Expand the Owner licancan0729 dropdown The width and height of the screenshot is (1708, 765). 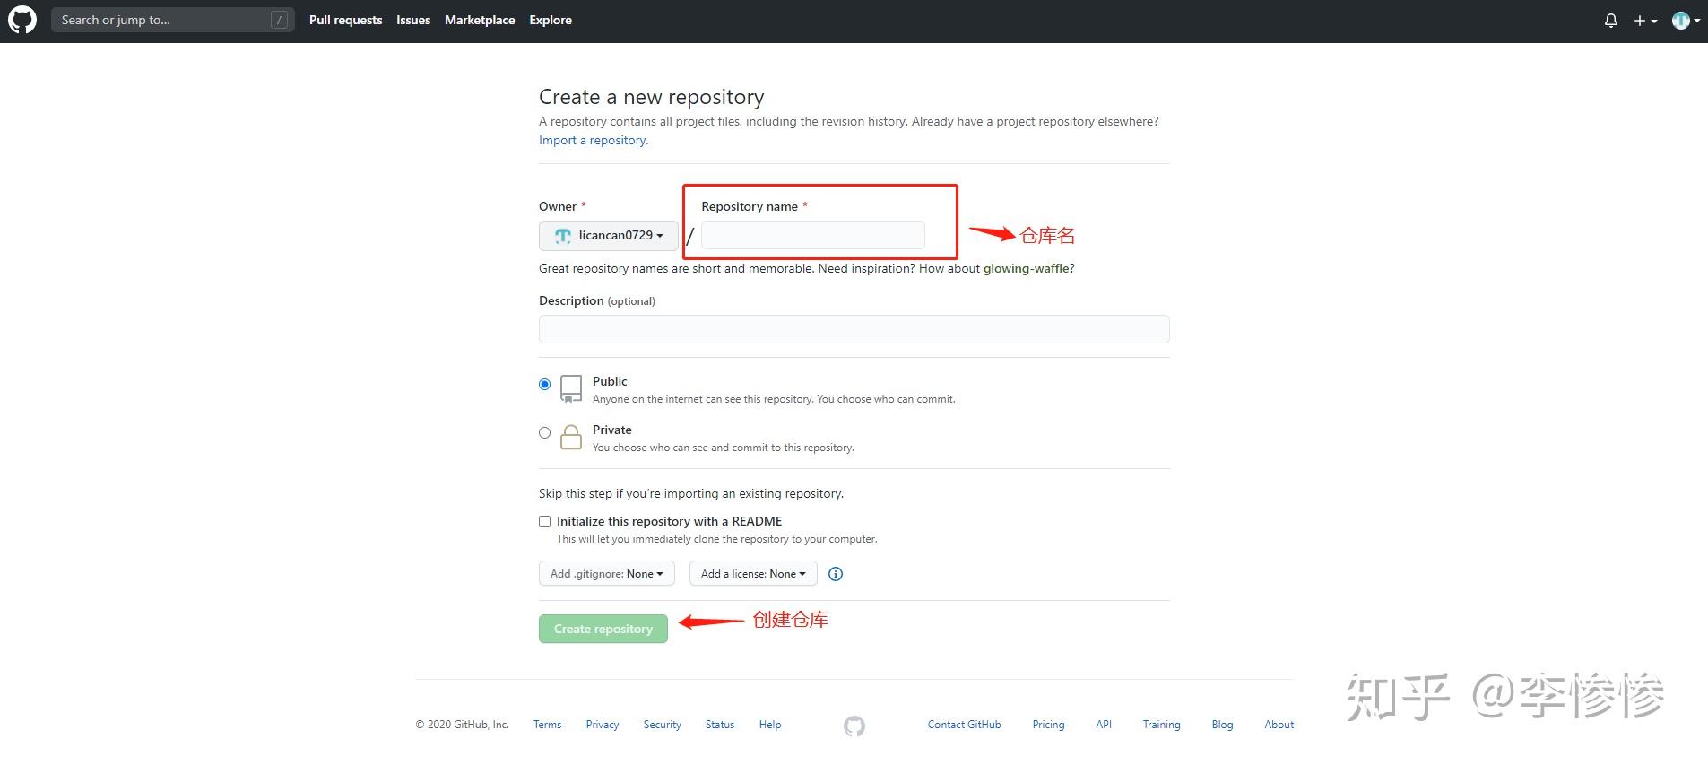click(608, 235)
